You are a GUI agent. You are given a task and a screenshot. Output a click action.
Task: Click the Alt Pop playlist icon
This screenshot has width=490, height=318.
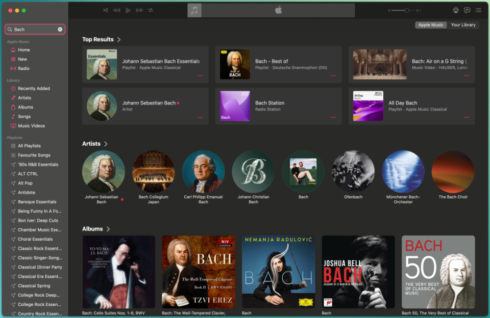click(13, 183)
